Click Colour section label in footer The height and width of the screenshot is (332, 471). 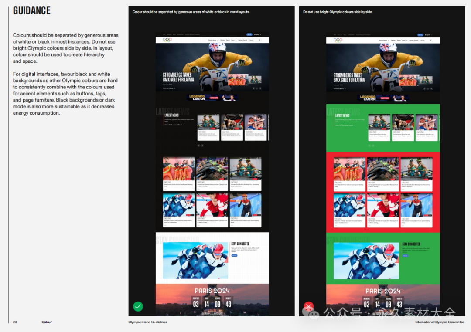[47, 322]
